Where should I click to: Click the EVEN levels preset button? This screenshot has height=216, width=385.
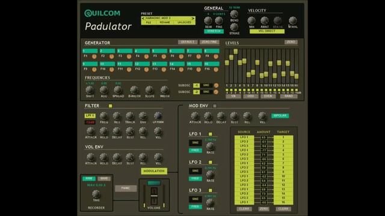pyautogui.click(x=268, y=96)
